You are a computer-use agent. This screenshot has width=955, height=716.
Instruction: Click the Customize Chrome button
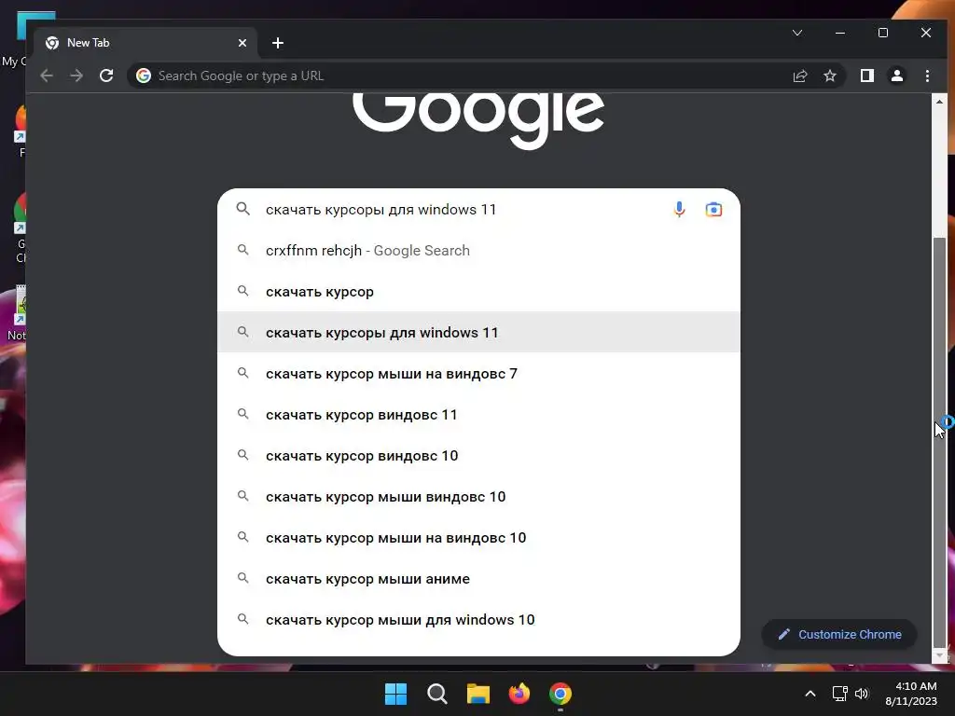click(x=839, y=634)
